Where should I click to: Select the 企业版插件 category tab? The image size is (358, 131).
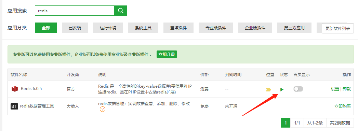[x=255, y=28]
